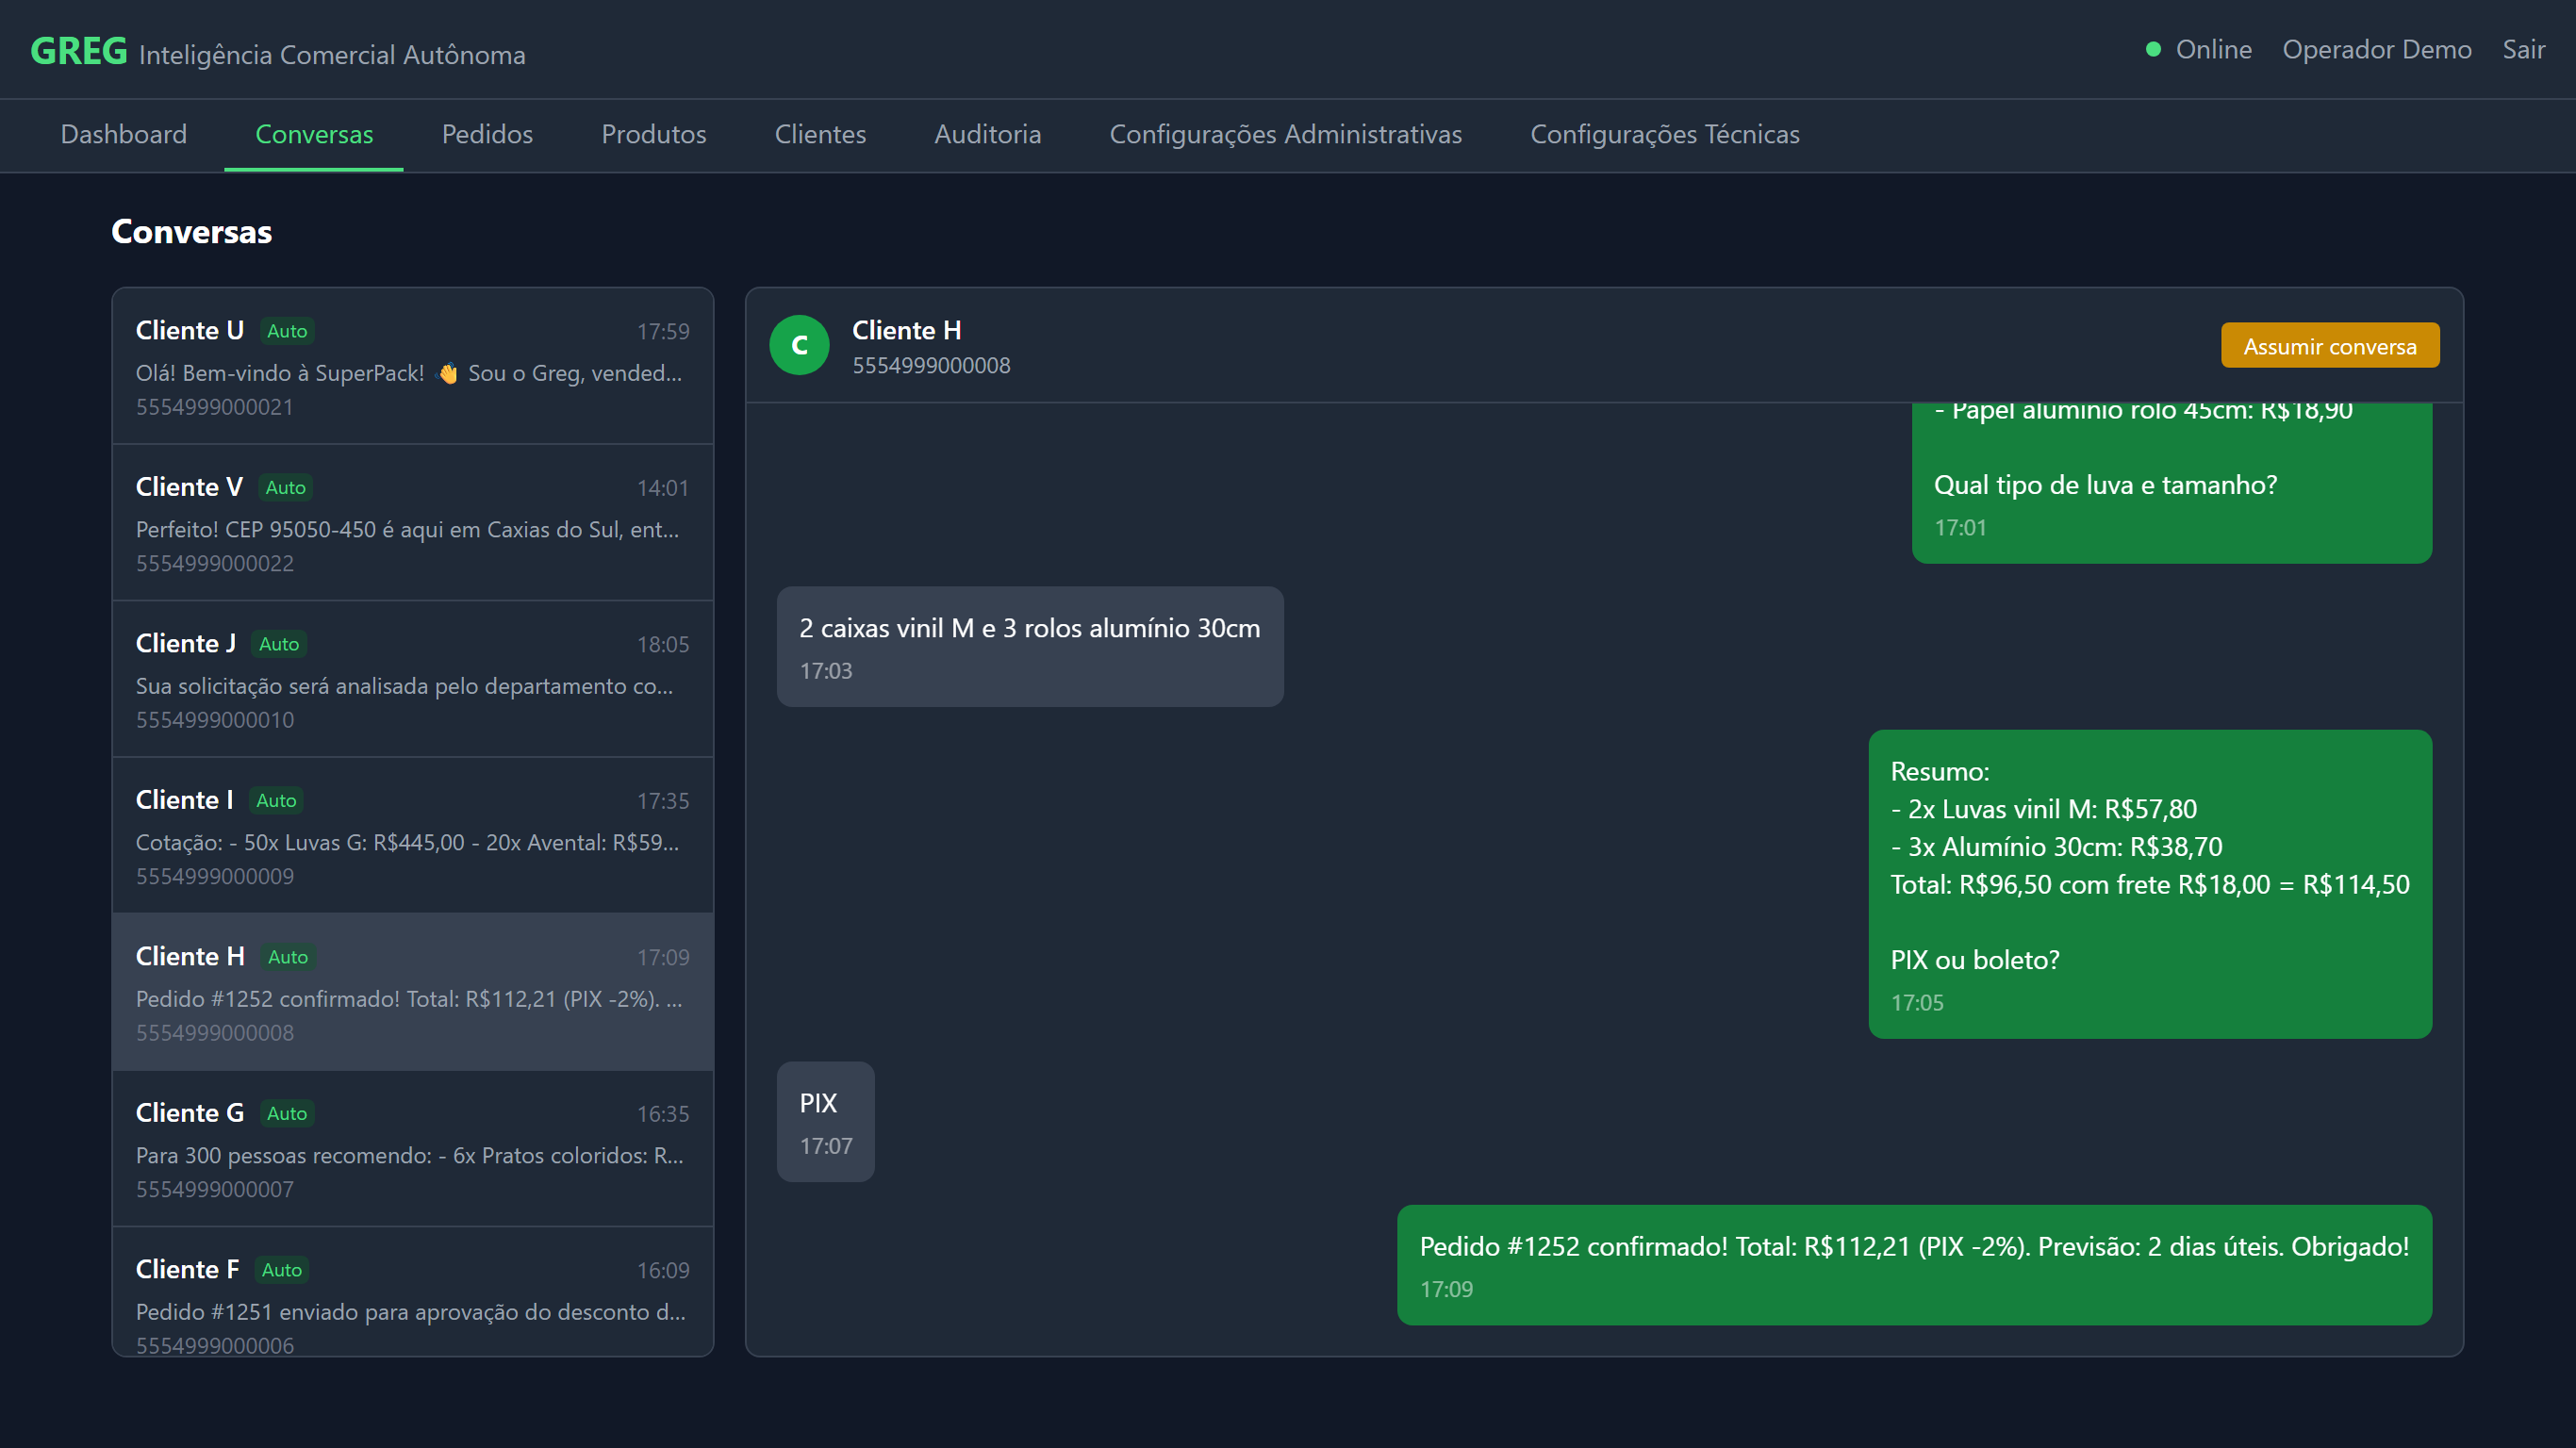The image size is (2576, 1448).
Task: Open Configurações Técnicas tab
Action: coord(1664,134)
